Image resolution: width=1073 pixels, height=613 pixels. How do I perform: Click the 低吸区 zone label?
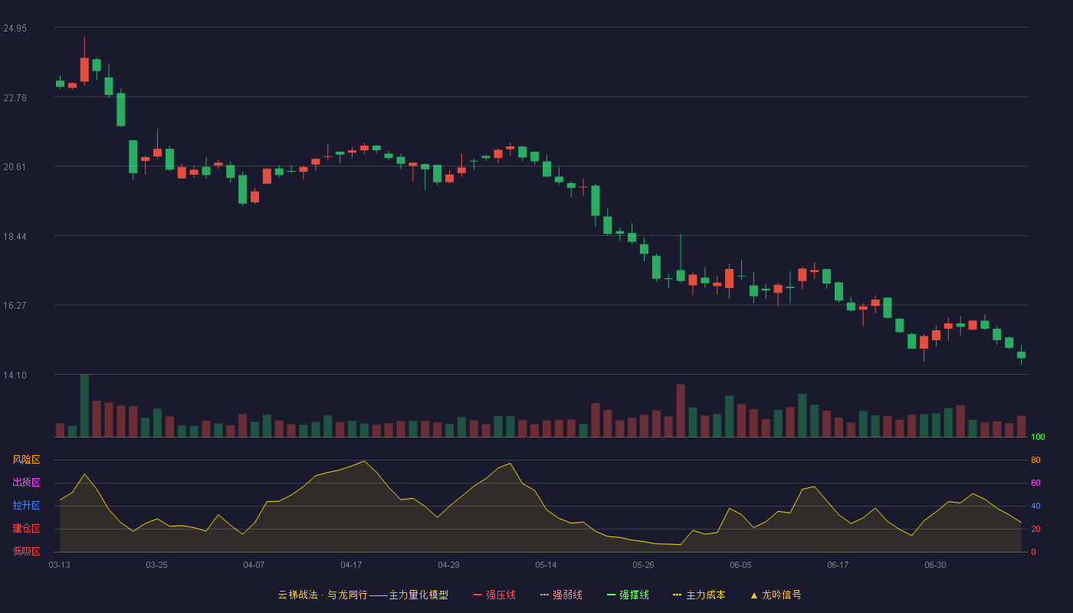[26, 552]
